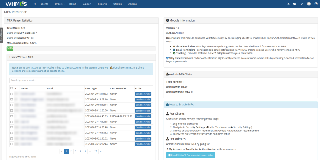Click the bell icon by Visual Reminders
The height and width of the screenshot is (160, 320).
(x=174, y=46)
